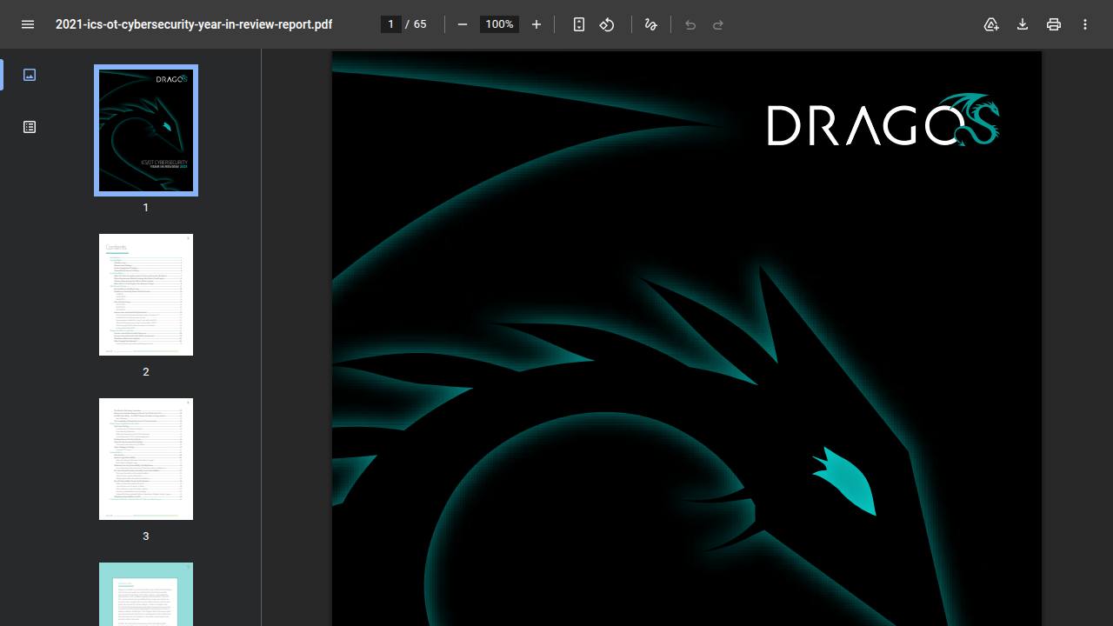Rotate the document counterclockwise

point(607,24)
